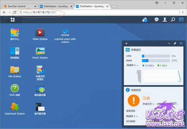The width and height of the screenshot is (187, 129).
Task: Click the 8% CPU value
Action: pyautogui.click(x=174, y=56)
